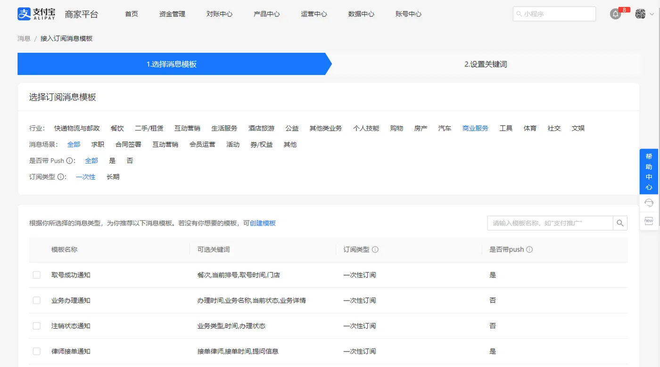Image resolution: width=660 pixels, height=367 pixels.
Task: Click the info icon next to 订阅类型 filter
Action: [x=60, y=177]
